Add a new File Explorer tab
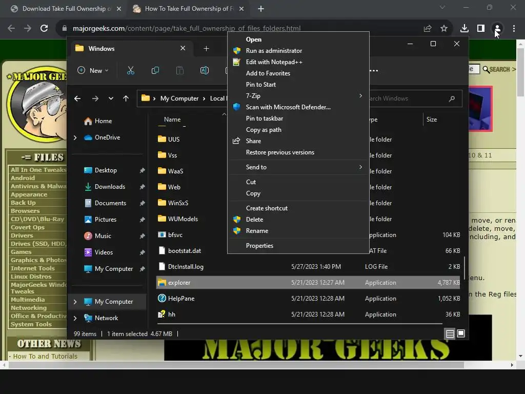The image size is (525, 394). tap(206, 49)
